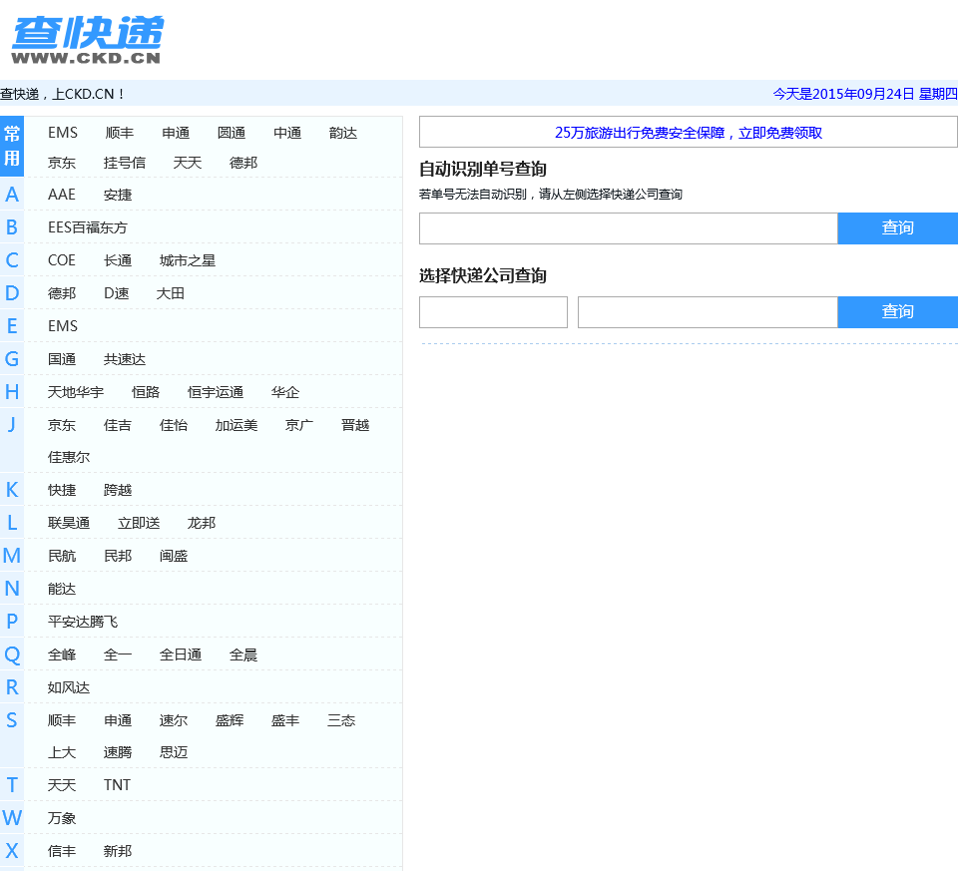Image resolution: width=958 pixels, height=871 pixels.
Task: Select 天地华宇 courier
Action: pyautogui.click(x=76, y=392)
